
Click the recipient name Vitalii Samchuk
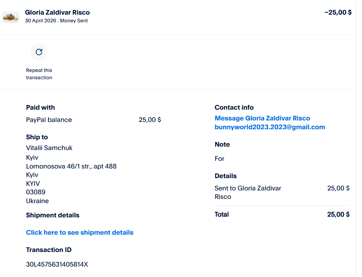click(x=49, y=148)
